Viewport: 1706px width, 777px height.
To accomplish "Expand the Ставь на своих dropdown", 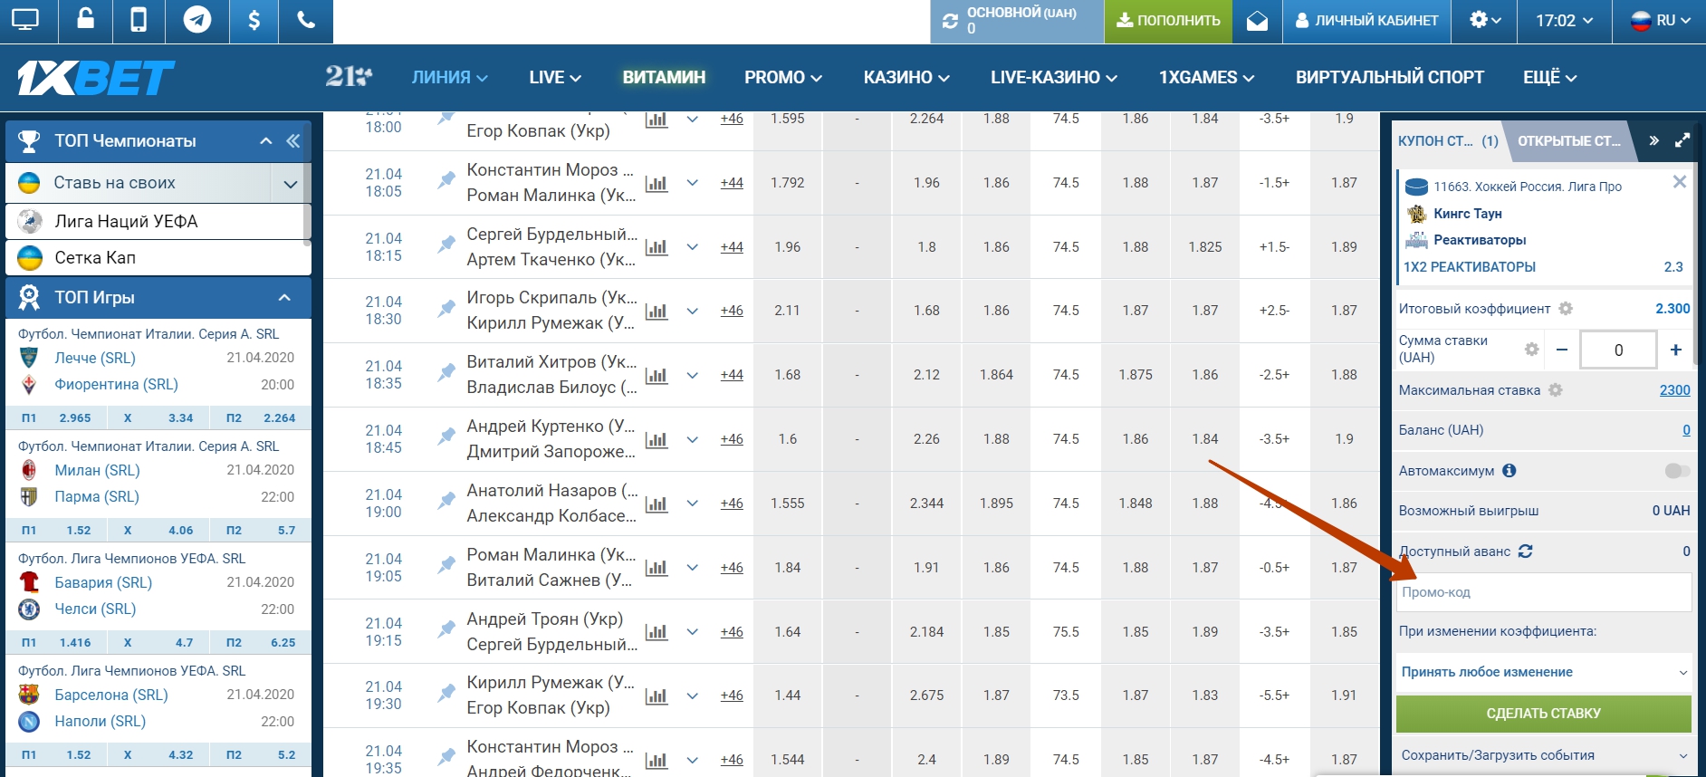I will pos(291,184).
